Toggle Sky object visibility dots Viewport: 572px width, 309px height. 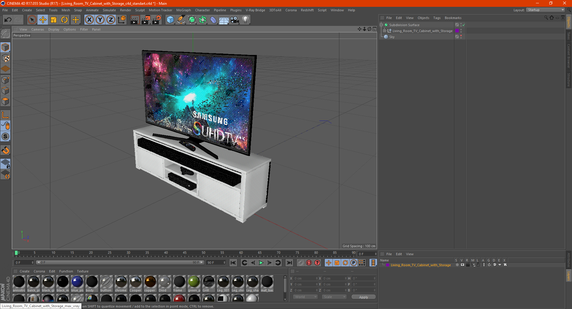pos(461,37)
